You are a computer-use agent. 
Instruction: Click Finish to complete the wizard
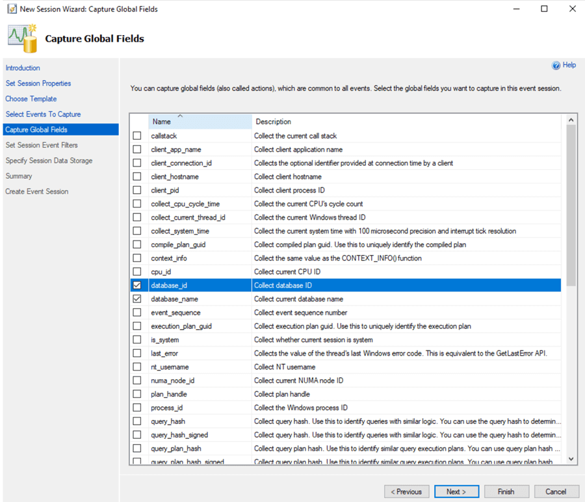(x=506, y=491)
